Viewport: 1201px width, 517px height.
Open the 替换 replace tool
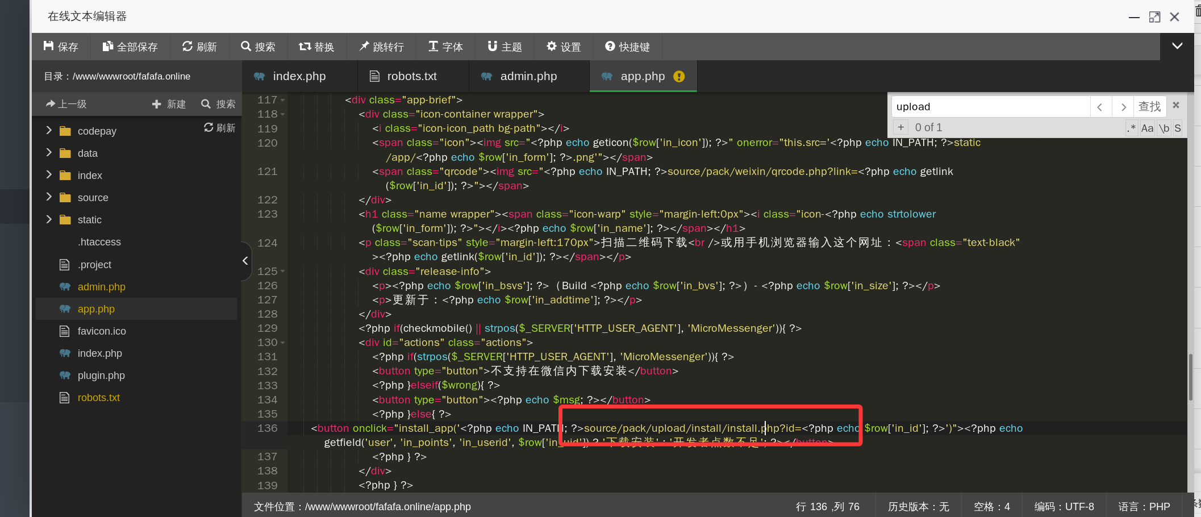[316, 47]
